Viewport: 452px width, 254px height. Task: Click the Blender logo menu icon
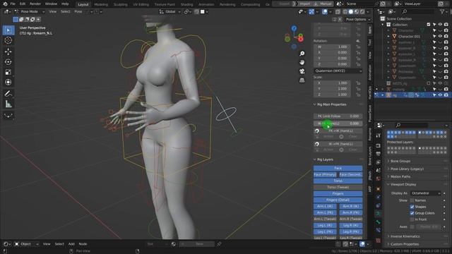(5, 4)
